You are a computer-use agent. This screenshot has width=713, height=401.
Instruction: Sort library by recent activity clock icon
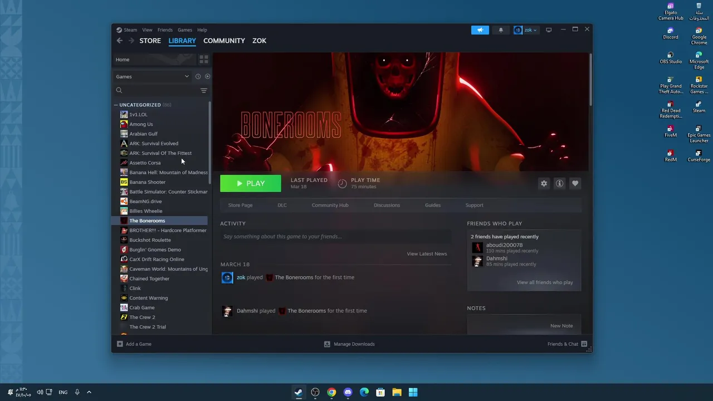click(x=198, y=76)
